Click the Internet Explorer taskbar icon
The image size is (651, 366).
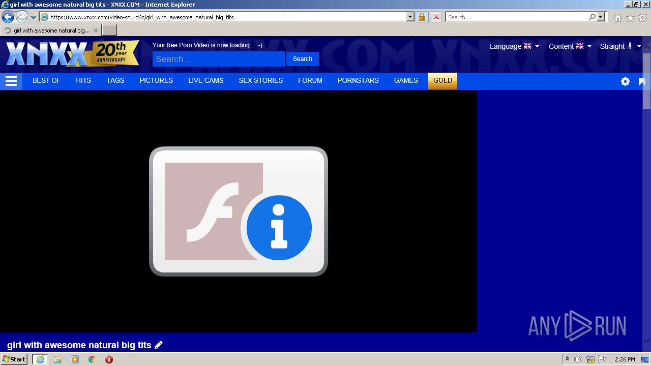[40, 359]
